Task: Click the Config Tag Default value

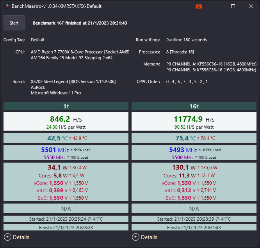Action: tap(37, 40)
